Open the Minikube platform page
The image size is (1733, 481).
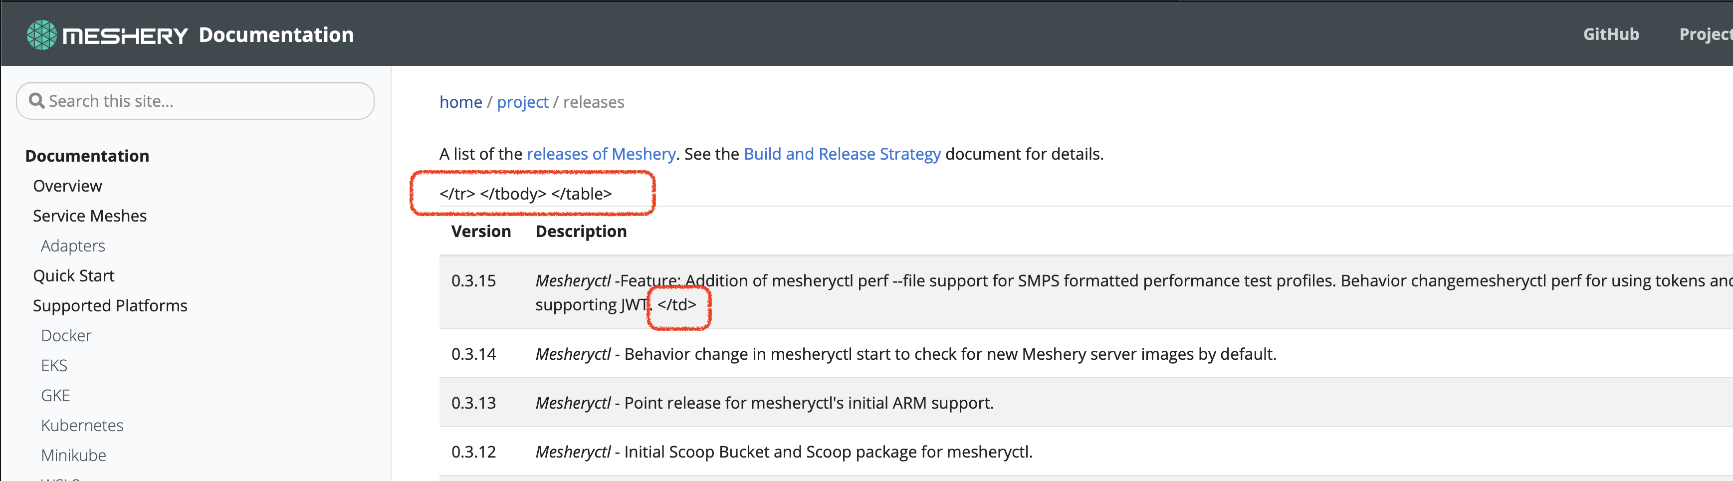(73, 455)
